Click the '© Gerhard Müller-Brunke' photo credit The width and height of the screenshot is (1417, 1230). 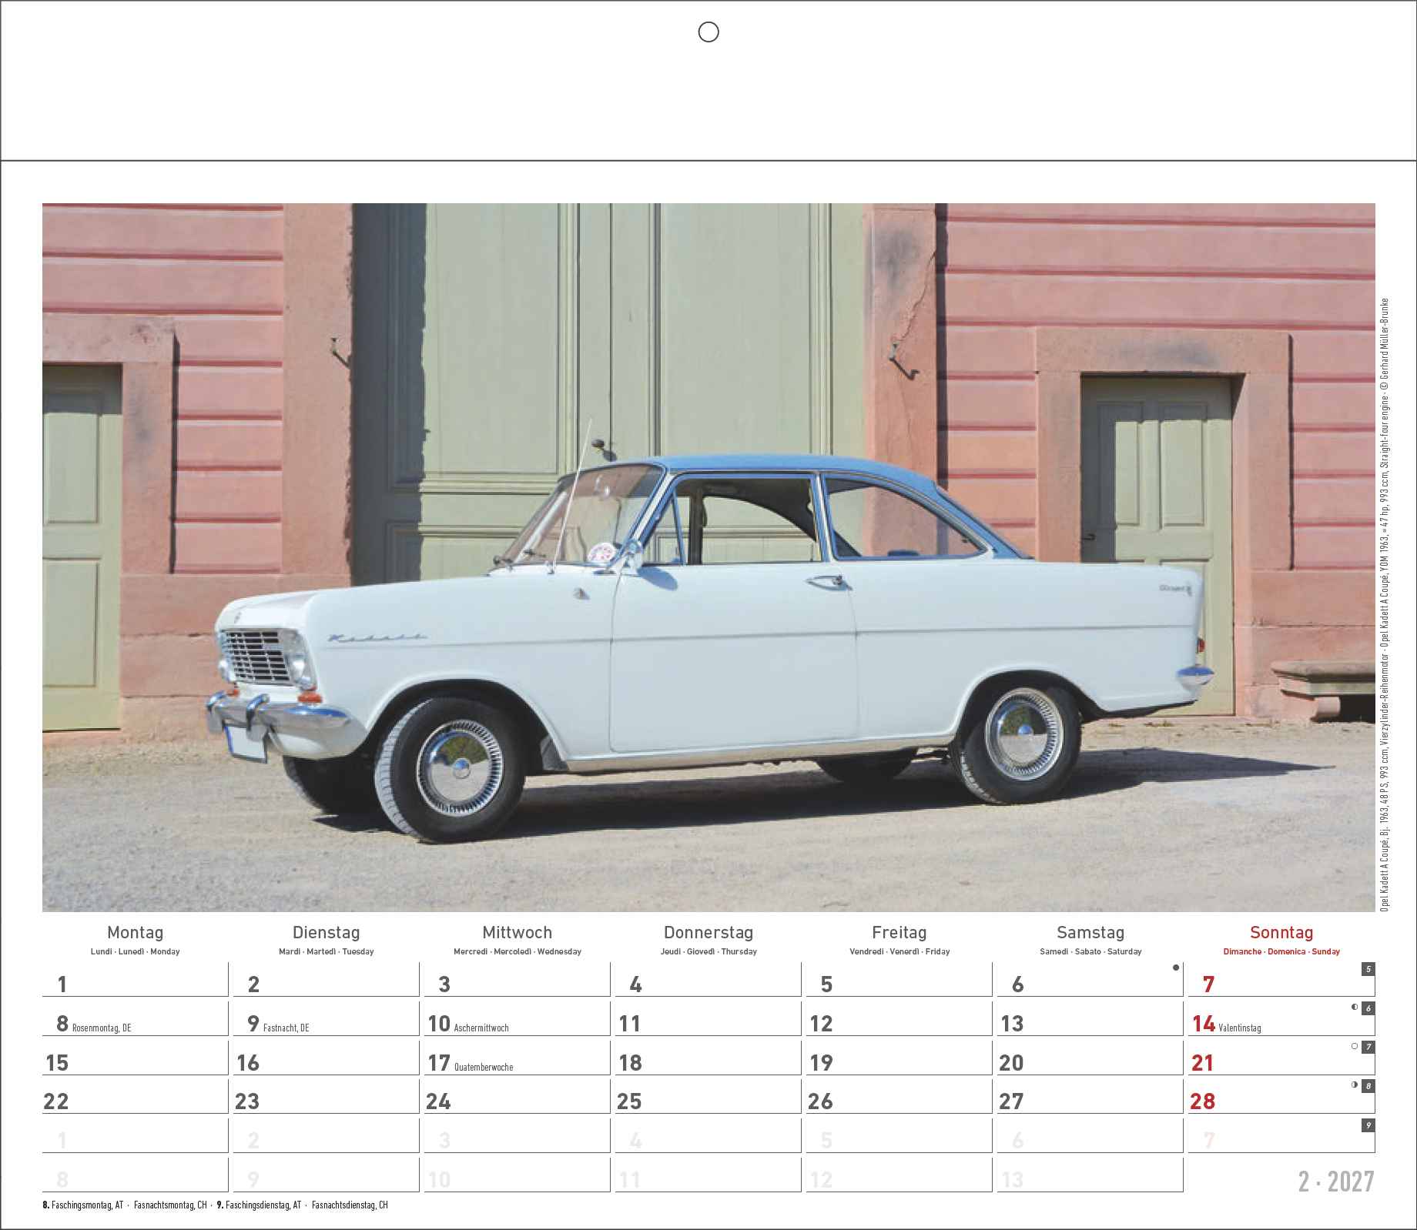point(1384,346)
